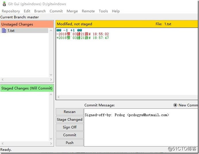Click the up arrow of staged list scrollbar
The height and width of the screenshot is (154, 199).
pos(51,94)
